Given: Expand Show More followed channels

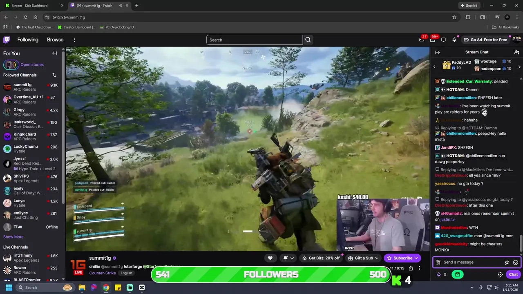Looking at the screenshot, I should 13,237.
